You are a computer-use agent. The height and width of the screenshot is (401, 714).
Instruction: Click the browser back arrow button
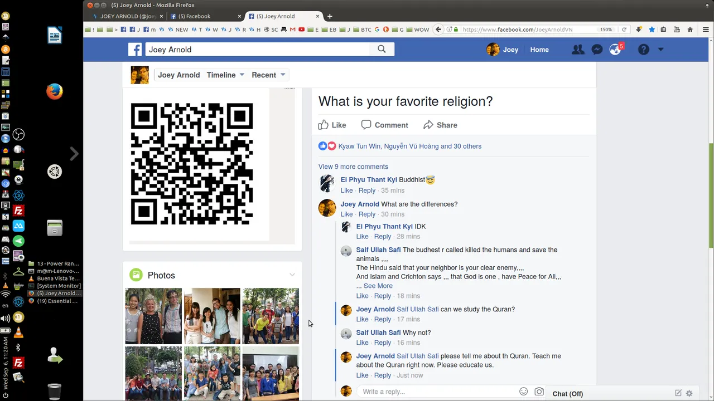click(438, 30)
